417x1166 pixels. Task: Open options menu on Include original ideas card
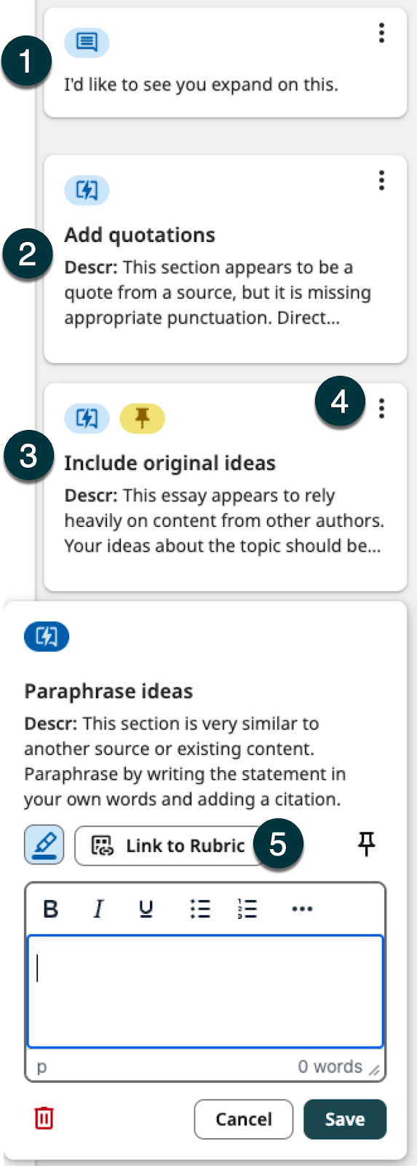[x=381, y=409]
